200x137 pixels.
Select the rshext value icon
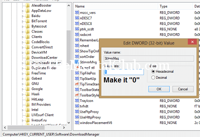(77, 46)
